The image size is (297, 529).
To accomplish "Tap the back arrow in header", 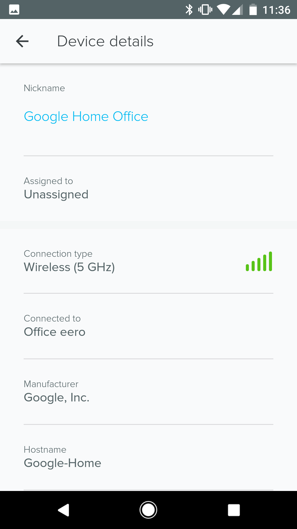I will tap(22, 41).
